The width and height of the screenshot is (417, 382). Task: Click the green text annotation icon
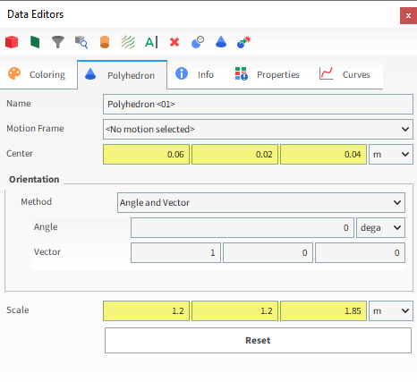tap(151, 42)
